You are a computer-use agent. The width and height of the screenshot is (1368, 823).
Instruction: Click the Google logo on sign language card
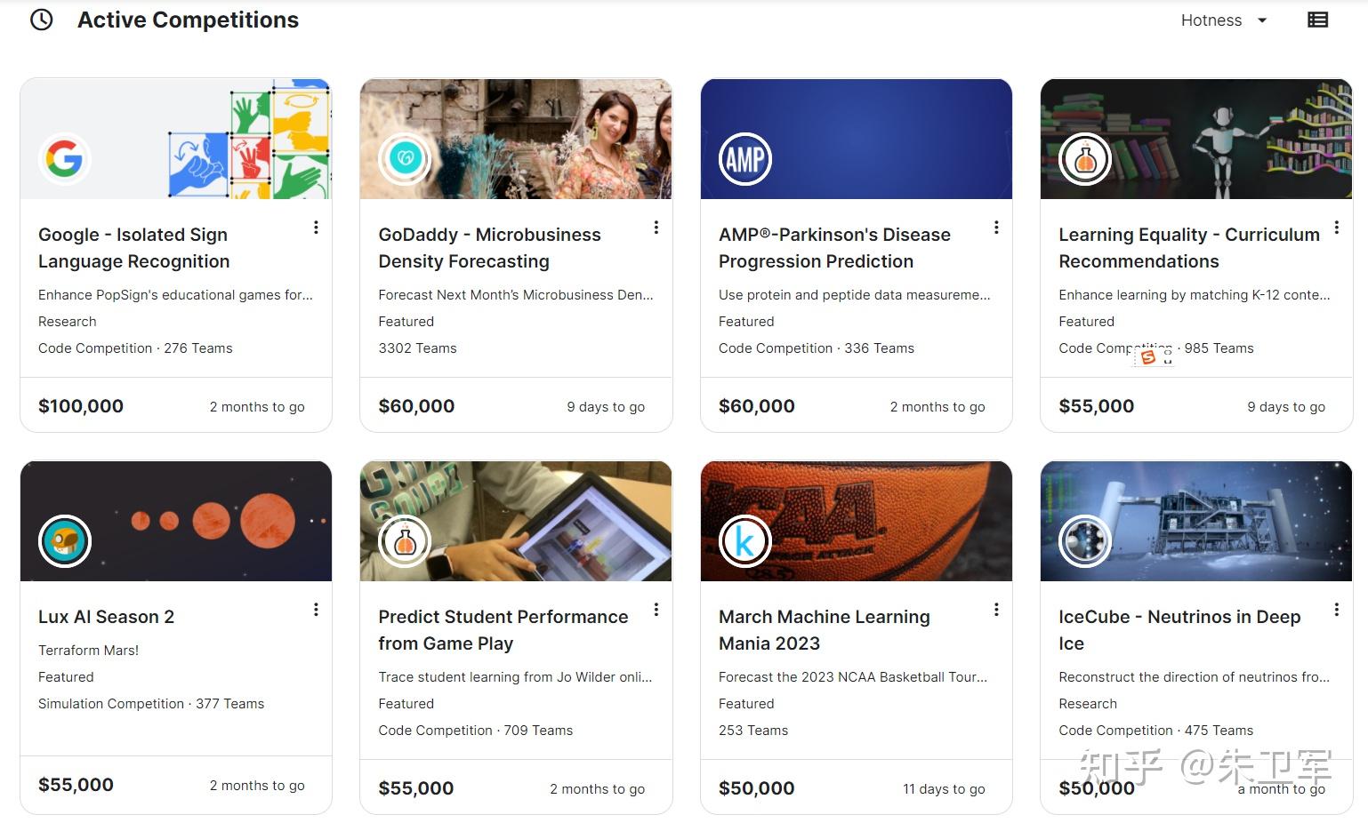point(65,159)
